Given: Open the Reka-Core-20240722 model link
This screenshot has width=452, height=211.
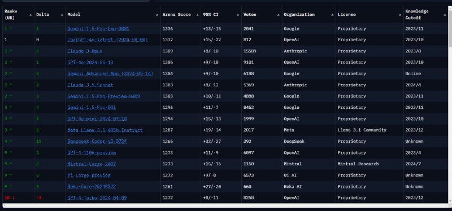Looking at the screenshot, I should tap(92, 187).
